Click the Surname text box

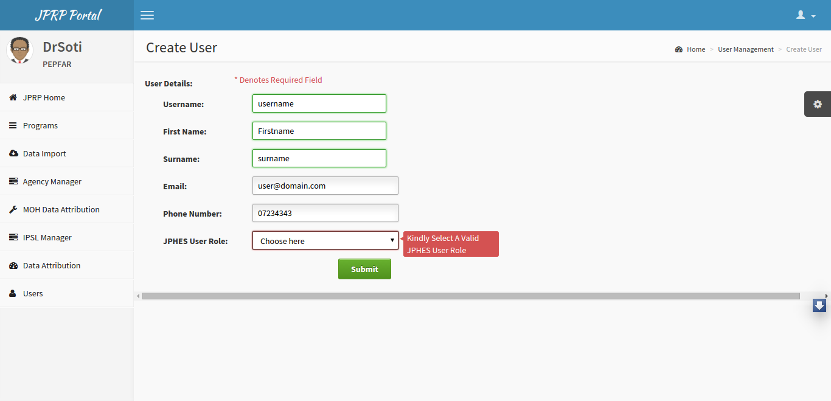tap(319, 158)
